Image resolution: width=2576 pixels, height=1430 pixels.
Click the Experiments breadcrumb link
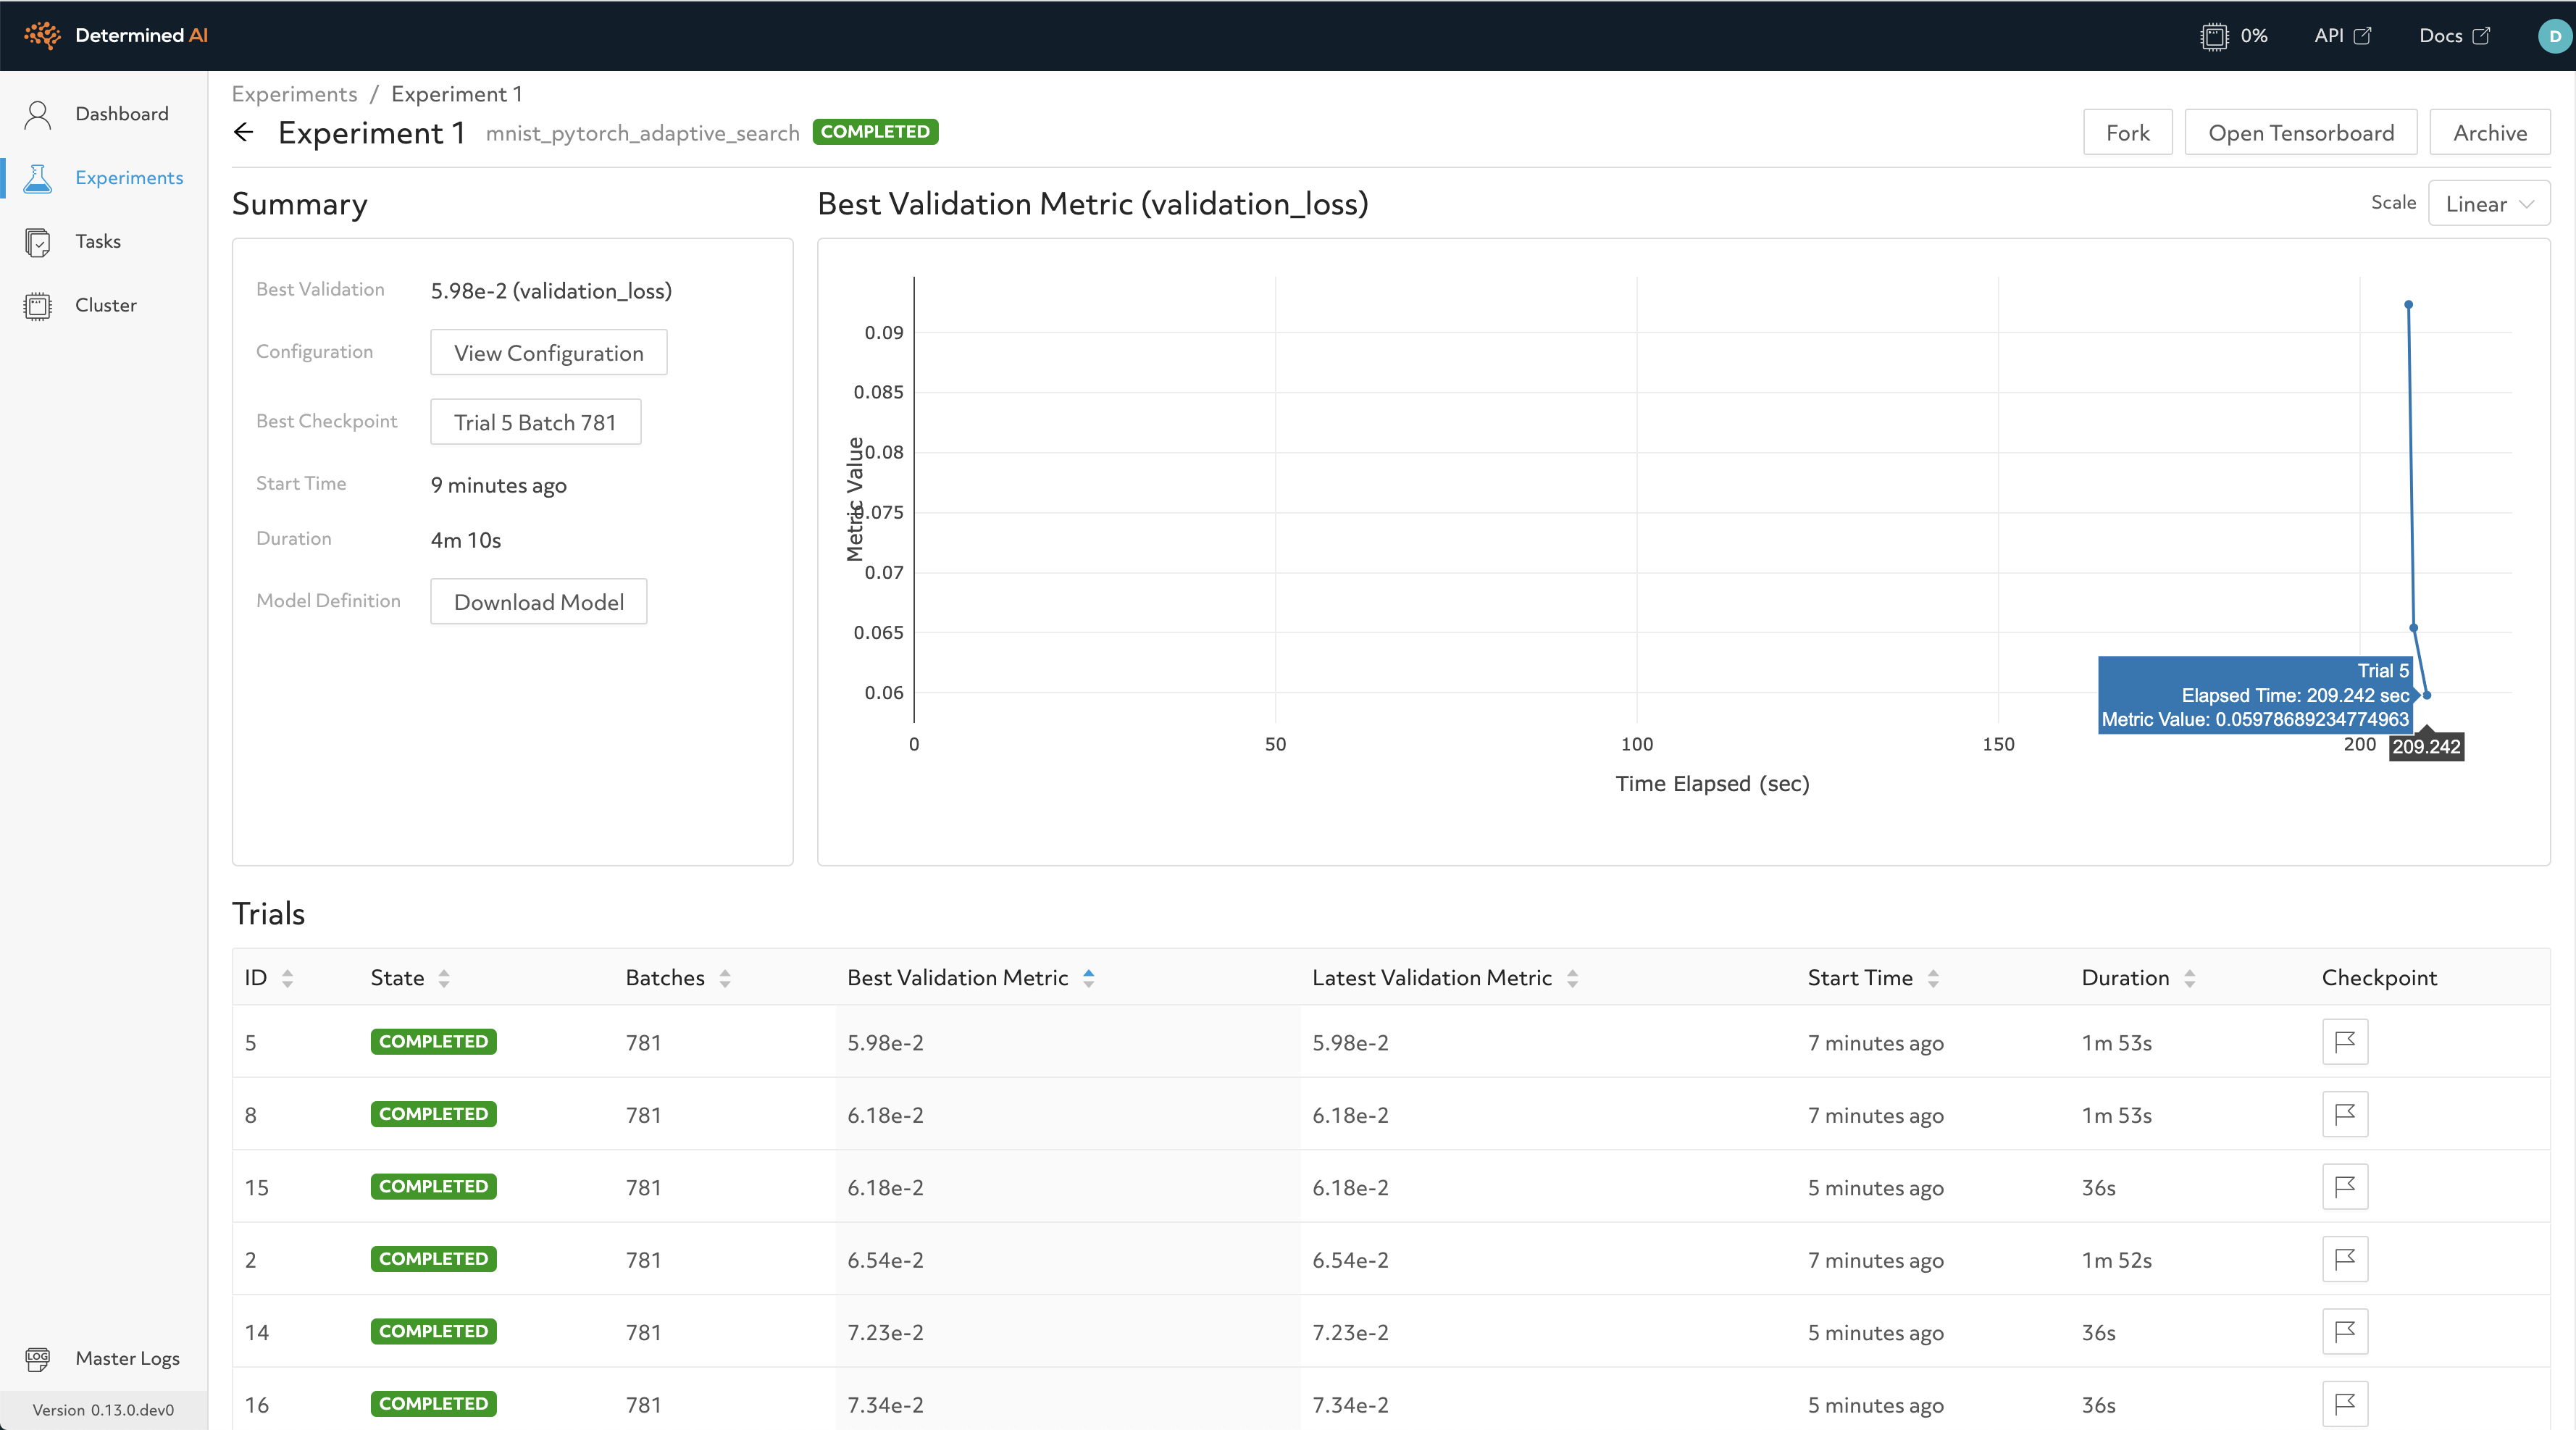click(294, 94)
